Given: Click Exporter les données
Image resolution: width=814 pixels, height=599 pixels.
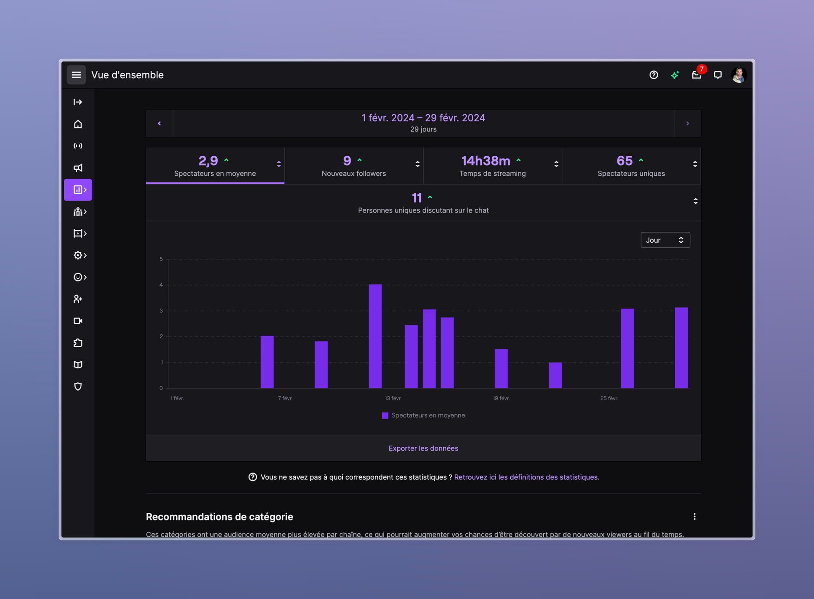Looking at the screenshot, I should pos(423,448).
